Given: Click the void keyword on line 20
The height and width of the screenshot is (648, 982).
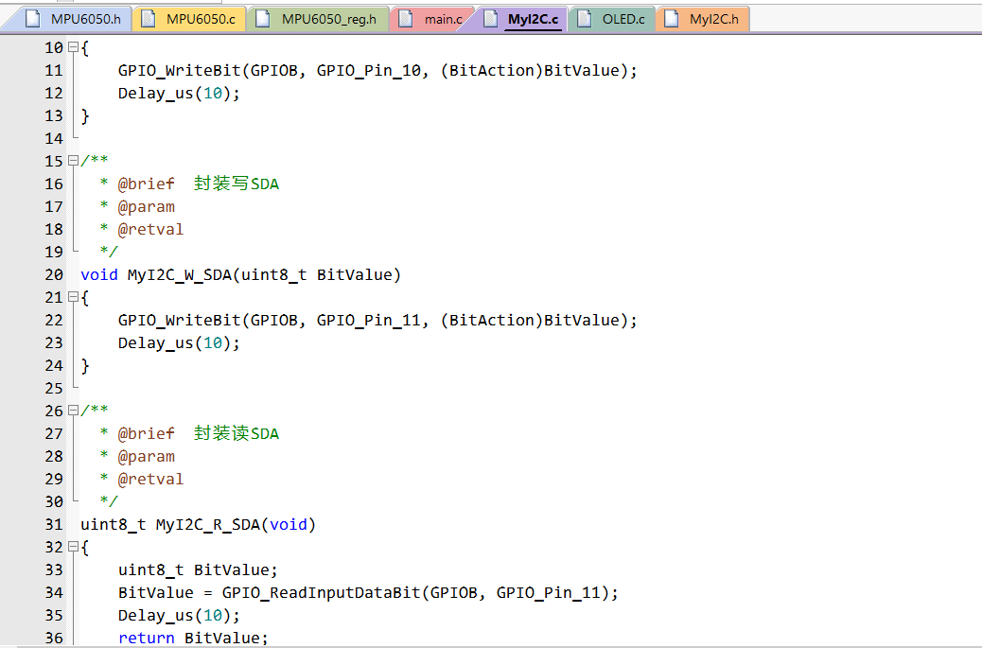Looking at the screenshot, I should pos(99,275).
